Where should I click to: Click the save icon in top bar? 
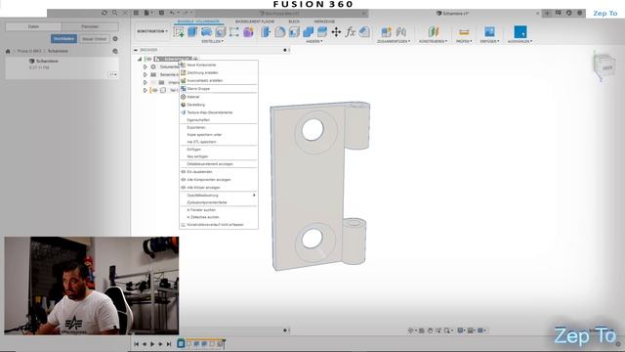click(x=161, y=13)
